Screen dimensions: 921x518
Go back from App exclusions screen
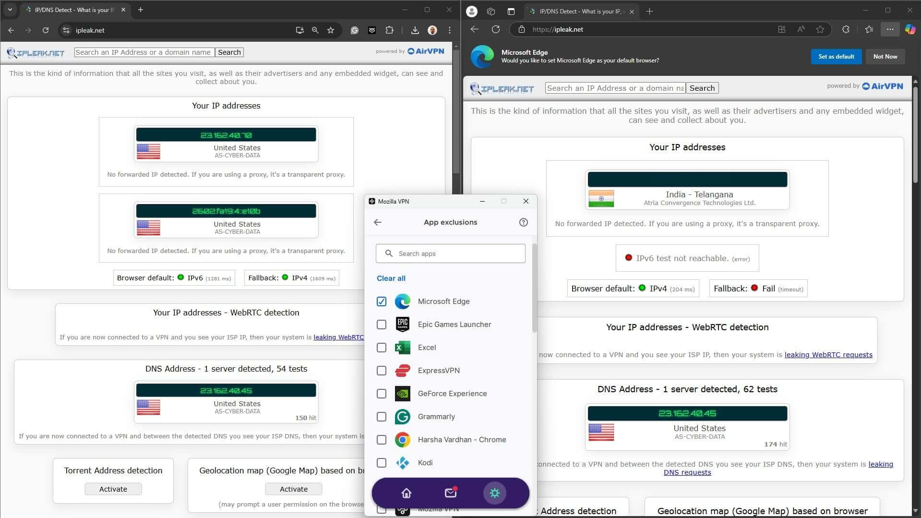coord(378,222)
